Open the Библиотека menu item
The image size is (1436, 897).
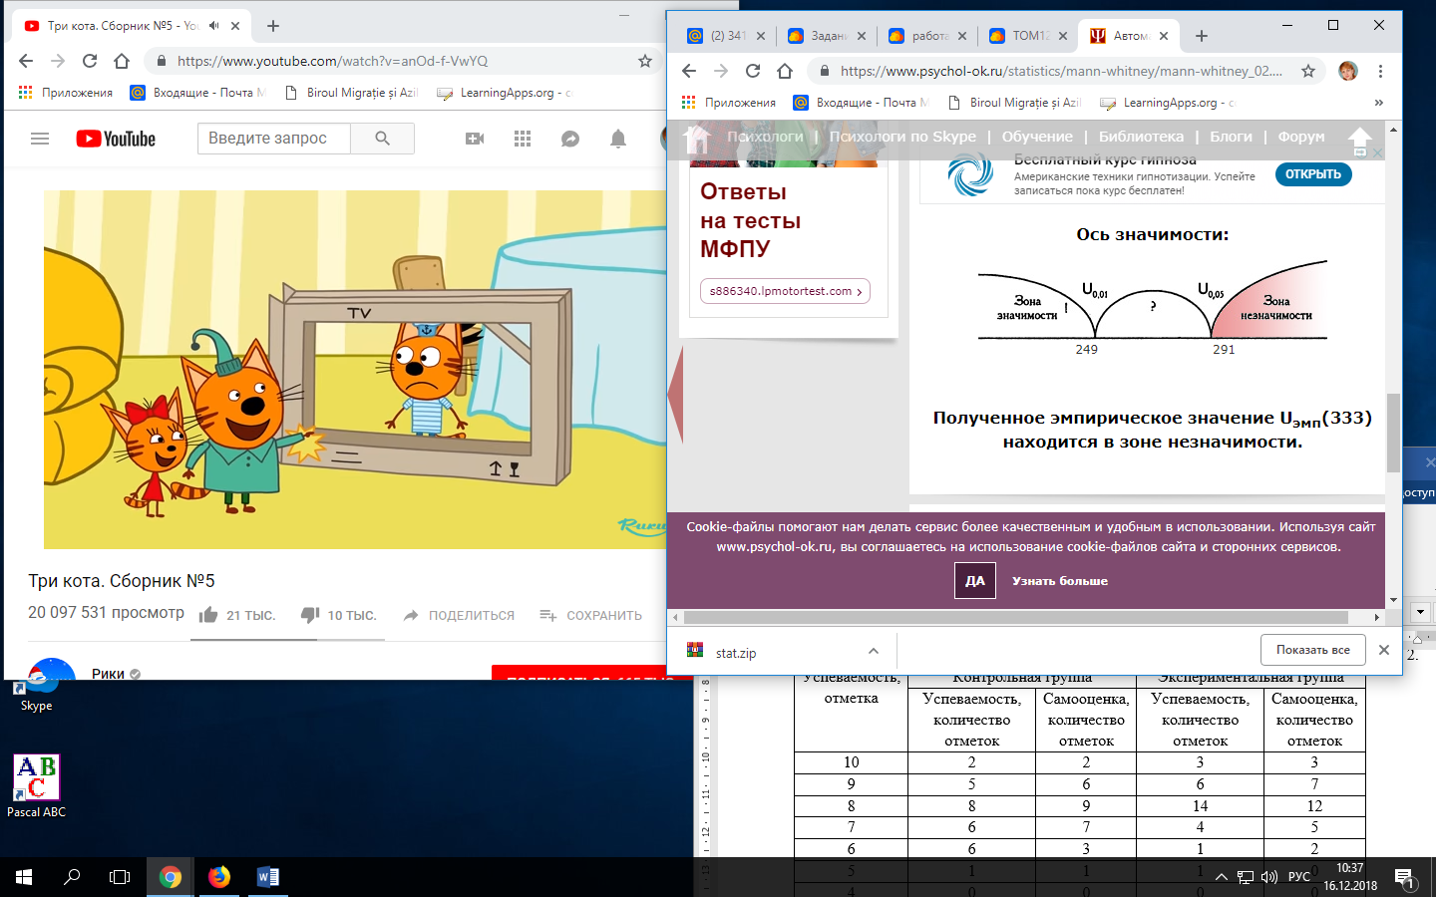[1141, 137]
